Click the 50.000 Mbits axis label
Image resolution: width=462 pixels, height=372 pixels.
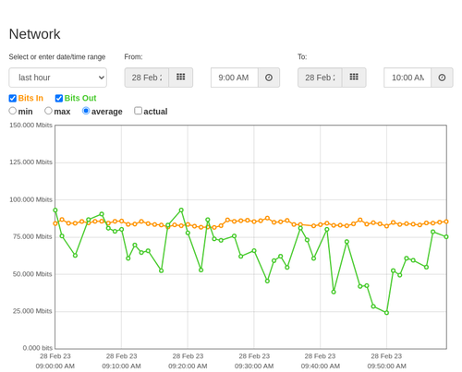tap(32, 274)
